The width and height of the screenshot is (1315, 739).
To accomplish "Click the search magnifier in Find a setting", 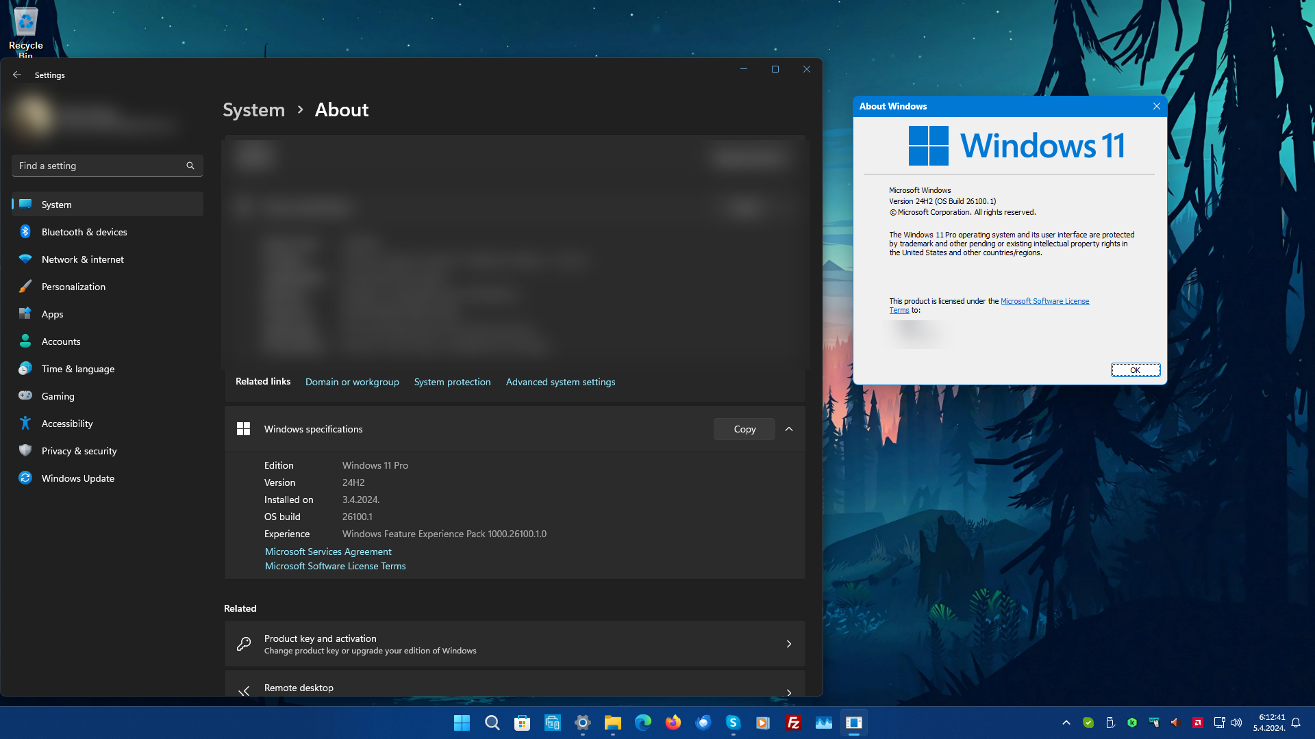I will (190, 166).
